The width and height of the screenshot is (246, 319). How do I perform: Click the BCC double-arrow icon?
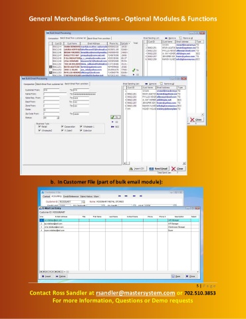112,126
